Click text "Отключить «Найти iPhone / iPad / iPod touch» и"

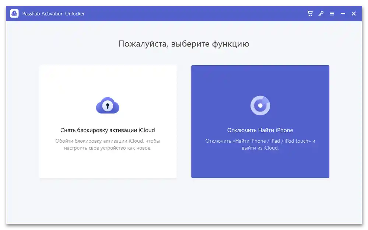tap(260, 141)
